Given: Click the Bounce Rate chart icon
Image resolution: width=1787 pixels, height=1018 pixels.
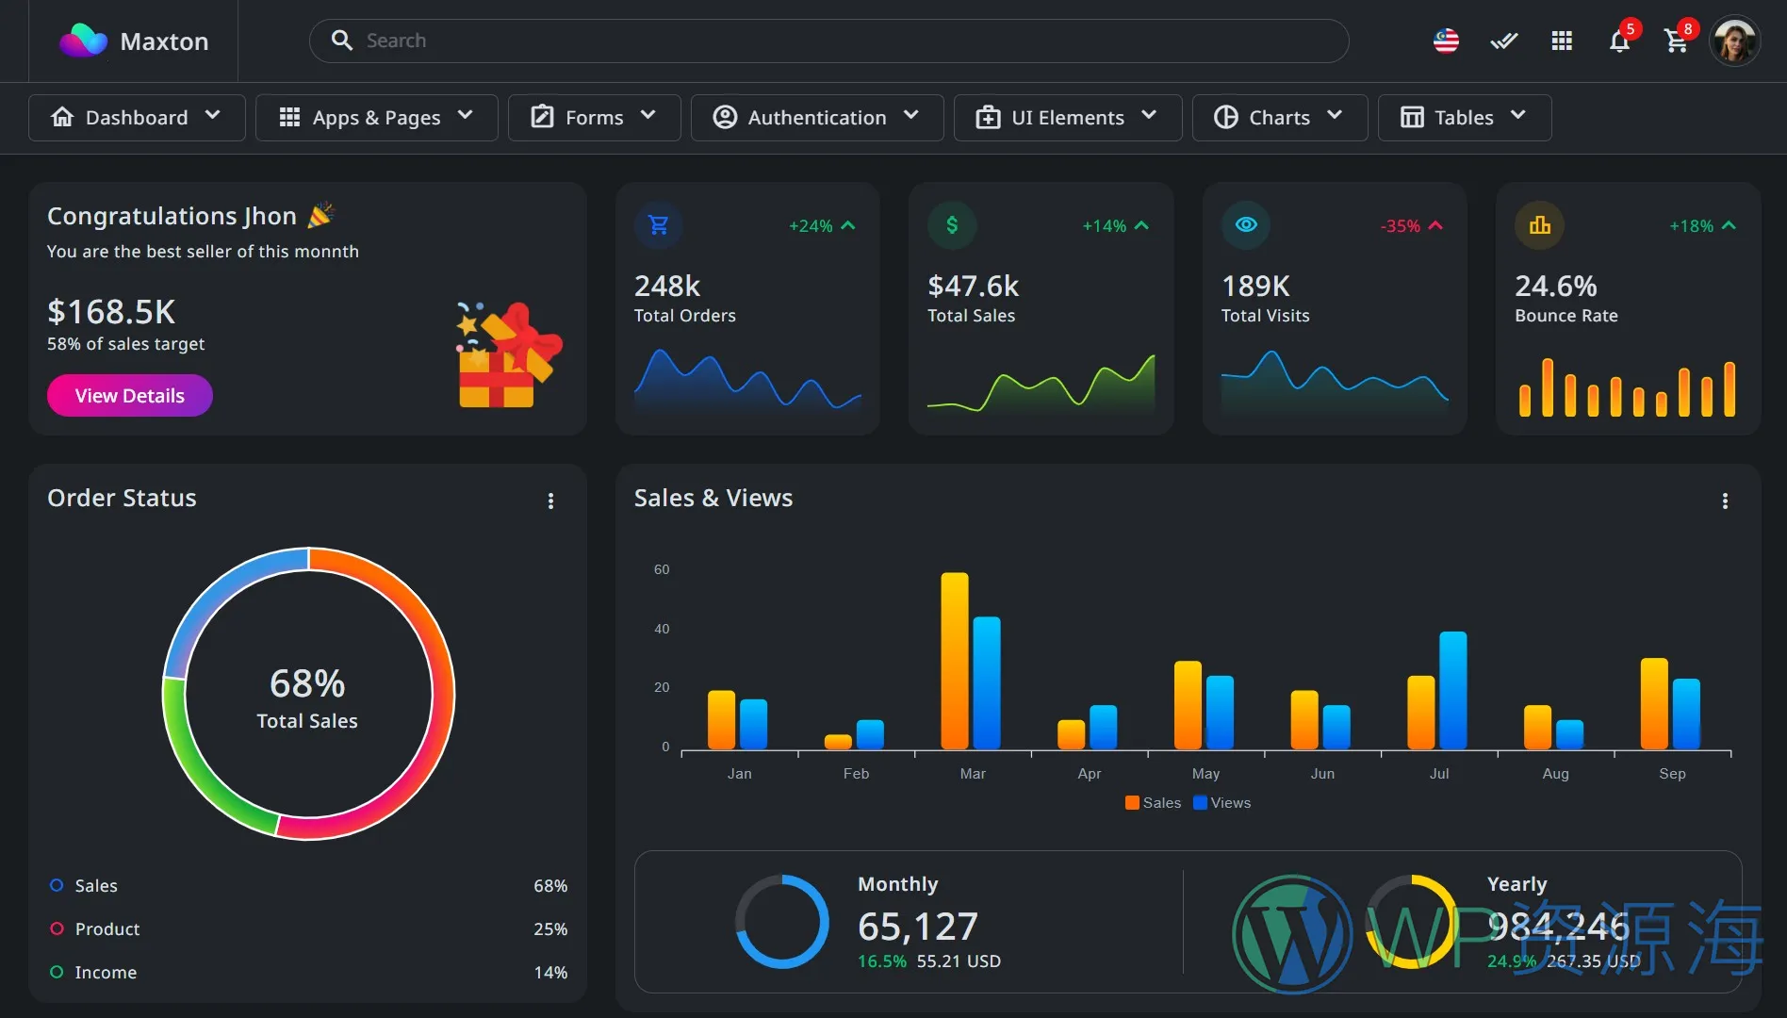Looking at the screenshot, I should click(1539, 225).
